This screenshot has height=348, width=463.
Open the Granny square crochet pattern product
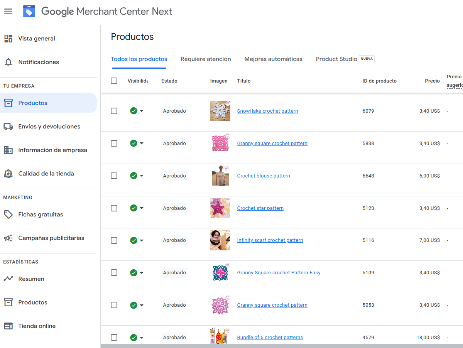(272, 143)
